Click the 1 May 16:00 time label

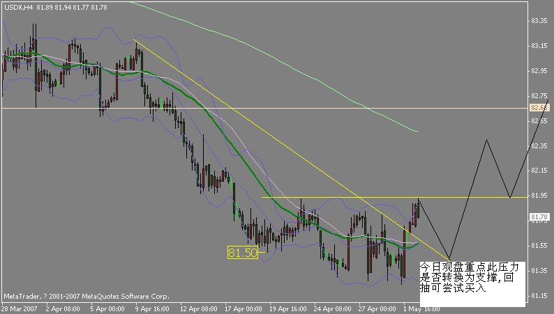tap(422, 309)
